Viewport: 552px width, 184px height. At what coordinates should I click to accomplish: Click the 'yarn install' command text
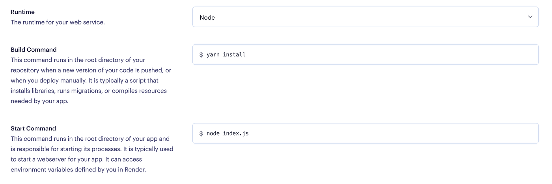tap(226, 55)
